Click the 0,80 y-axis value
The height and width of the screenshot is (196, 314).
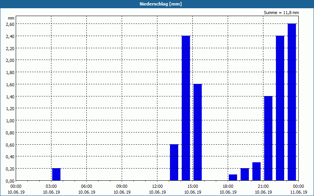[10, 133]
